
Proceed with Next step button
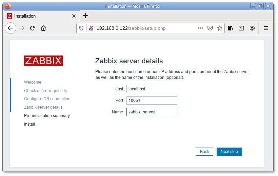pyautogui.click(x=229, y=152)
